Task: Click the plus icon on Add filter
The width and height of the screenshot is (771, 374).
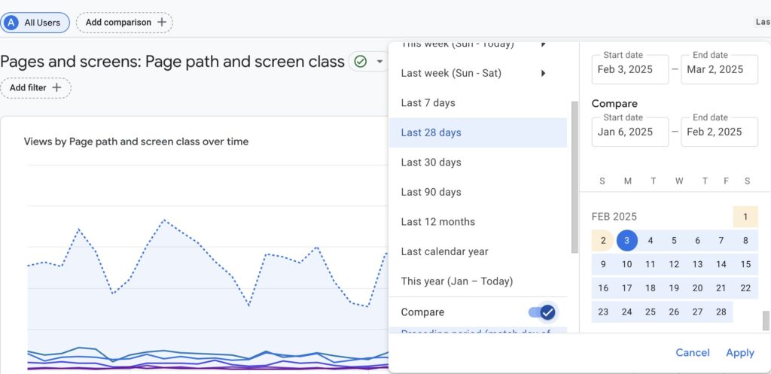Action: coord(57,87)
